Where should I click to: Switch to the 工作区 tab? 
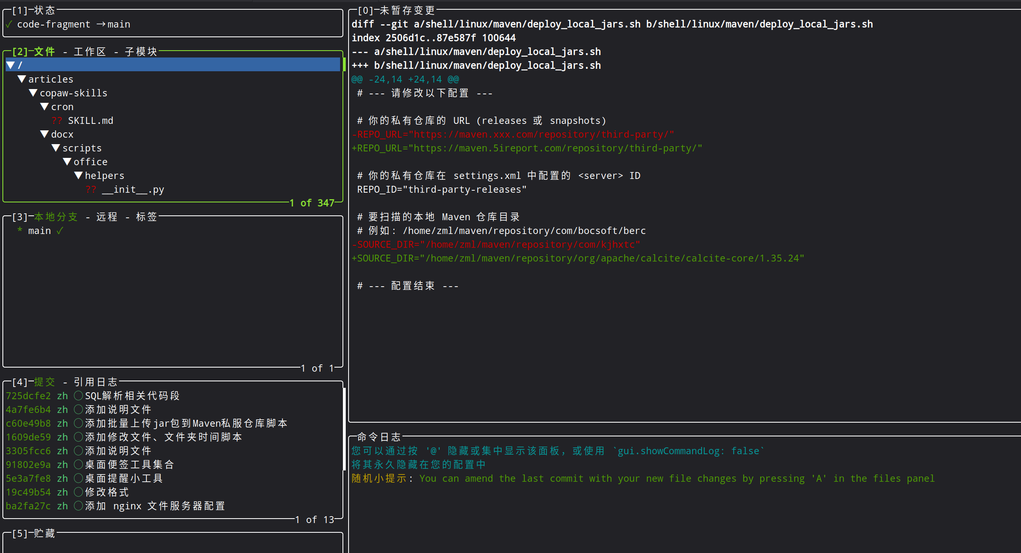click(x=90, y=52)
